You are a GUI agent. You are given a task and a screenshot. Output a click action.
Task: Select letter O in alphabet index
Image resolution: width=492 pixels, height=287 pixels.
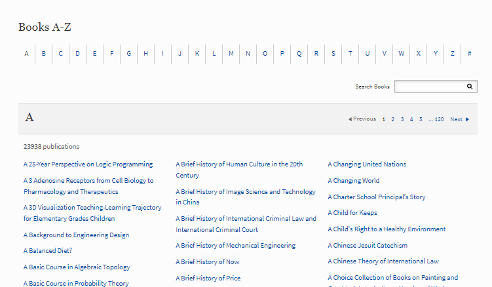265,53
